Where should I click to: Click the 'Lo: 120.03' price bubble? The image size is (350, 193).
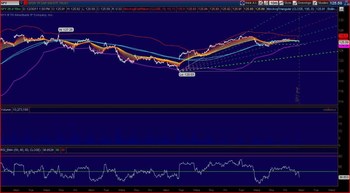pos(186,75)
